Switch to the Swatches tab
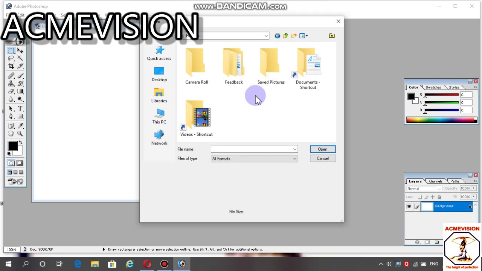Screen dimensions: 482x271 coord(433,87)
